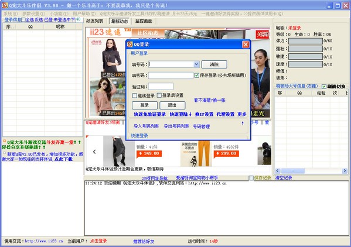Enable the 登录后设置 checkbox
351x247 pixels.
point(159,95)
